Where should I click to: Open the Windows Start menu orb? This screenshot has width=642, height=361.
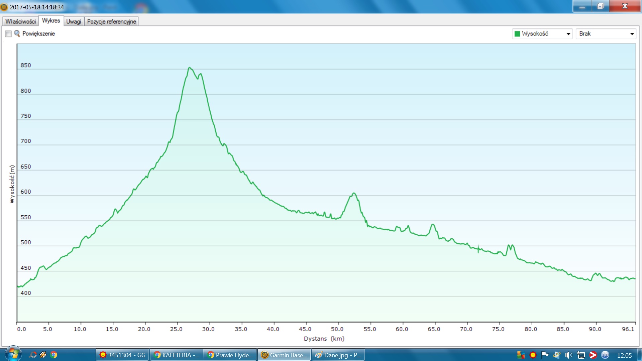[x=13, y=354]
